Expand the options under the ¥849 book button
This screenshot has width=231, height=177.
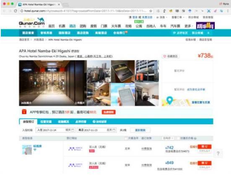(205, 167)
